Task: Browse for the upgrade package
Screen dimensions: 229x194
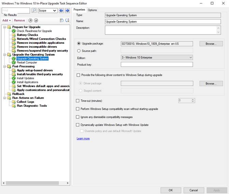Action: (x=211, y=44)
